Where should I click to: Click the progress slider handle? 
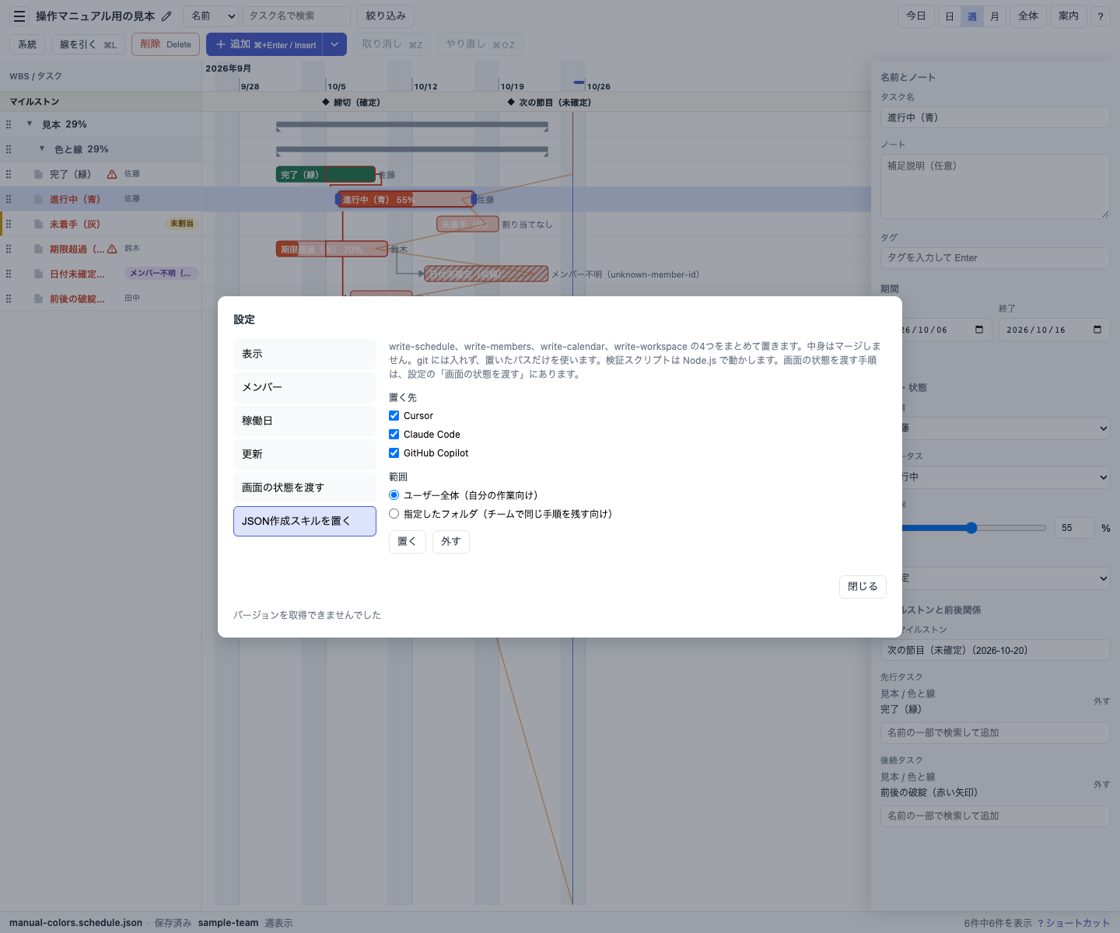pos(971,528)
